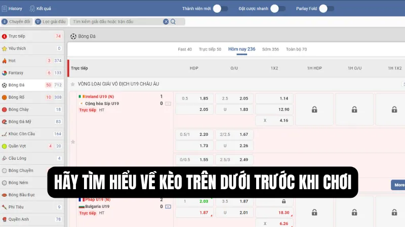Open Cầu Lông badminton category
The image size is (405, 227).
coord(32,158)
